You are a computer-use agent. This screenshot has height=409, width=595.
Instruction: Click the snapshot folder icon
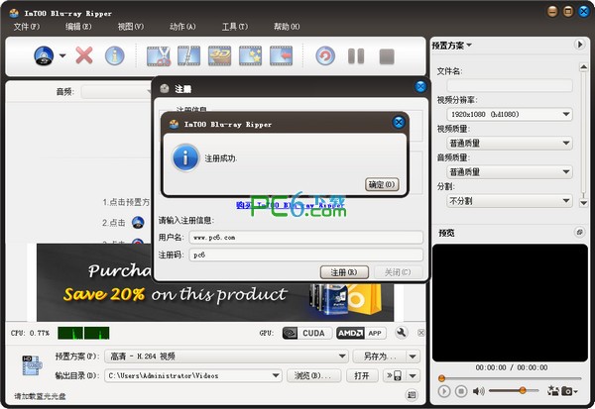[x=553, y=391]
